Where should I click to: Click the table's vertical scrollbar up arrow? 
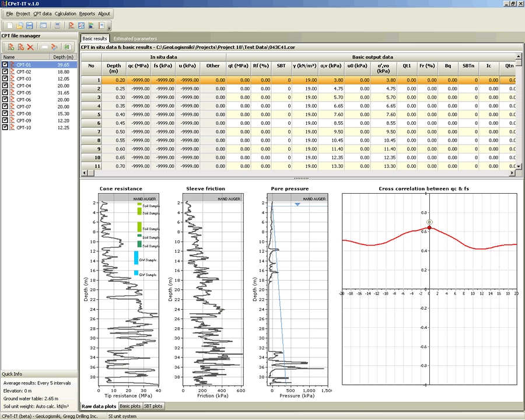coord(519,56)
